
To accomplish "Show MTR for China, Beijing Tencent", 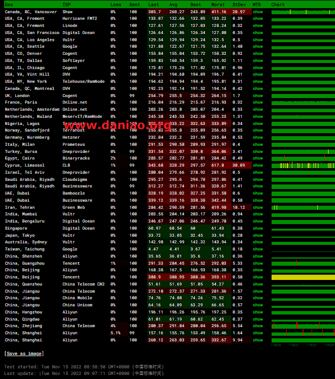I will [258, 277].
